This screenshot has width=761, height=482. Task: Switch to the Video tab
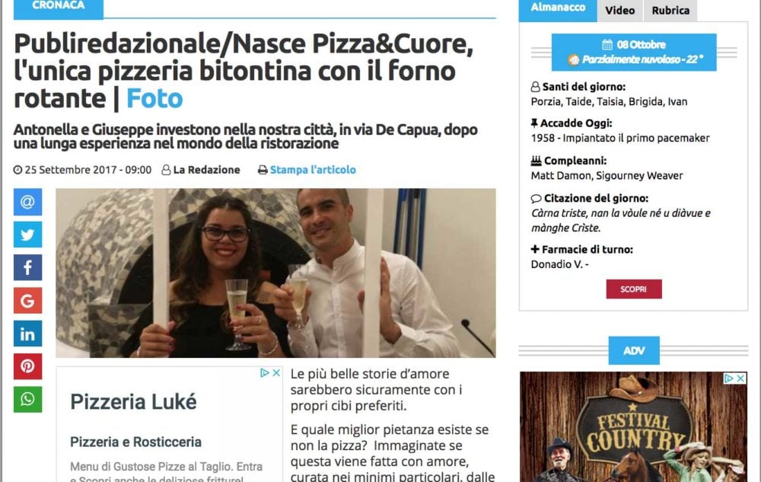pyautogui.click(x=619, y=10)
